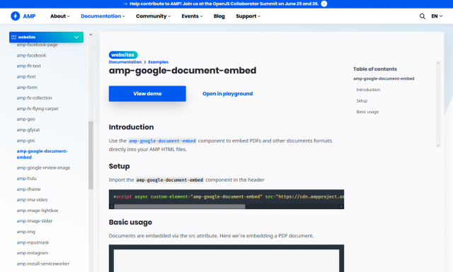Click the code block left scroll arrow
The height and width of the screenshot is (272, 453).
[x=112, y=206]
